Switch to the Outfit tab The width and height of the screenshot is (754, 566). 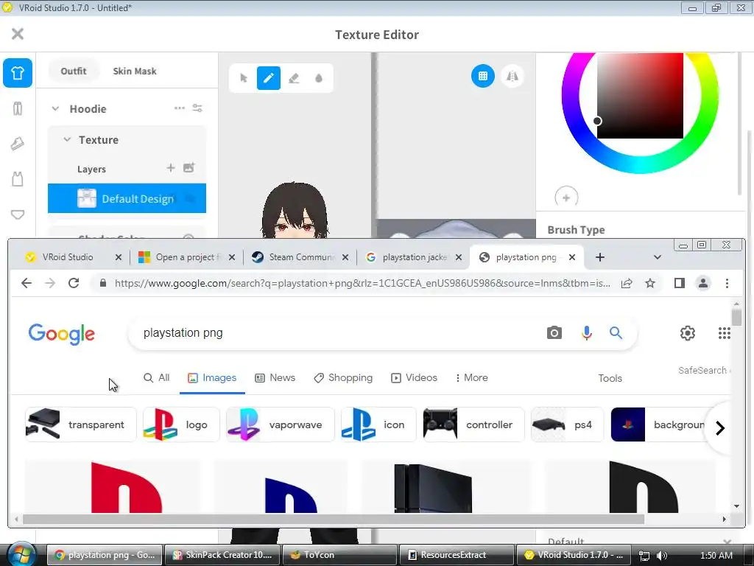point(74,71)
